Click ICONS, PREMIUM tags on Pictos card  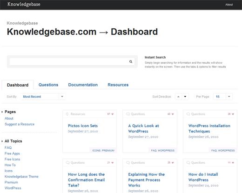pos(103,151)
